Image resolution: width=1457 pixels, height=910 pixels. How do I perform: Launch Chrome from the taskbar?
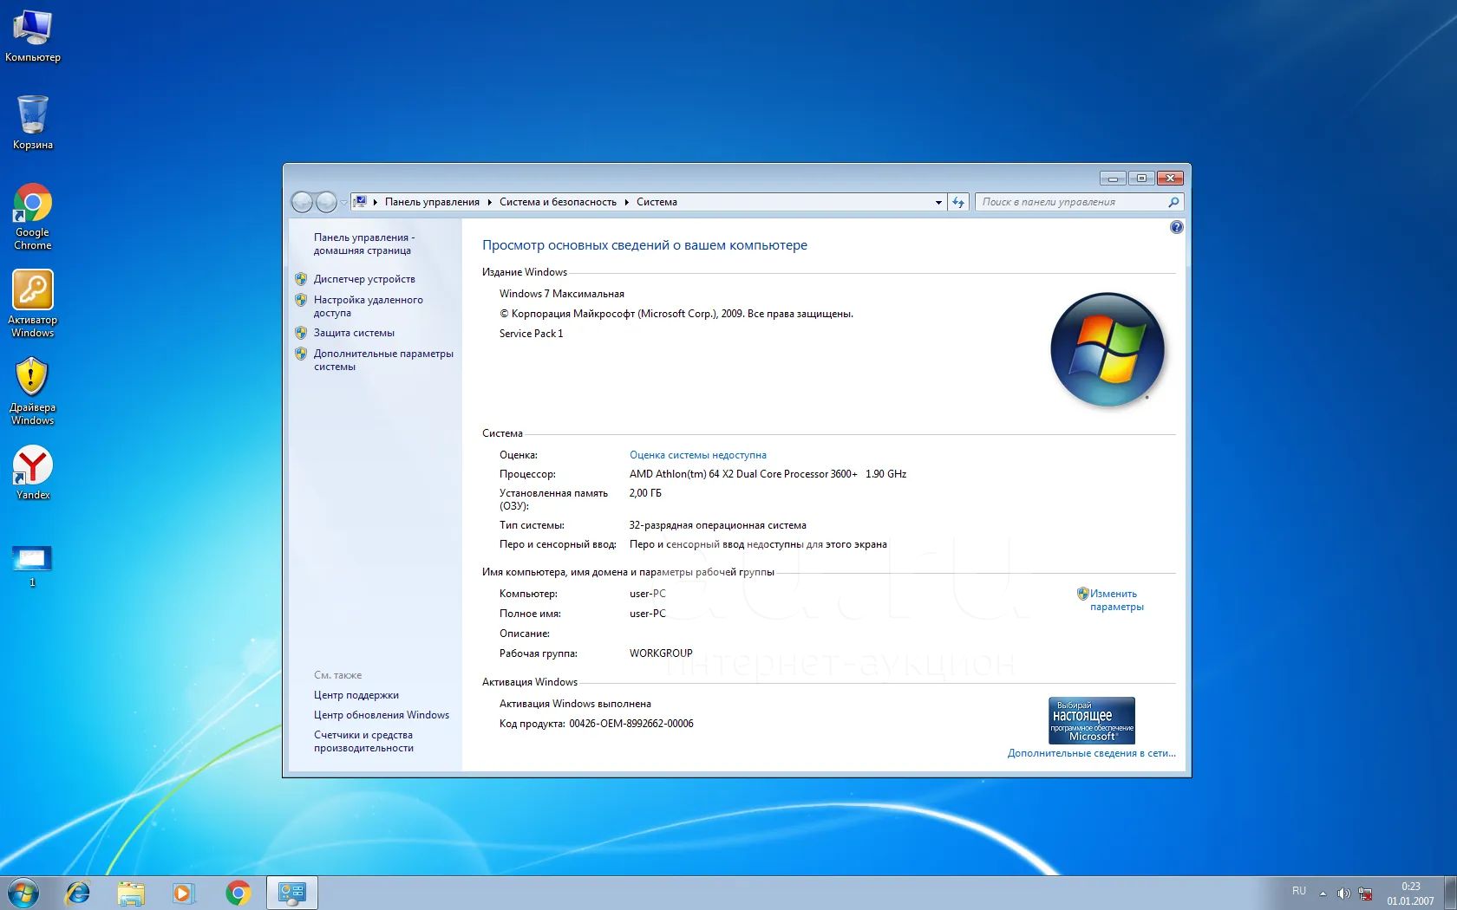238,893
